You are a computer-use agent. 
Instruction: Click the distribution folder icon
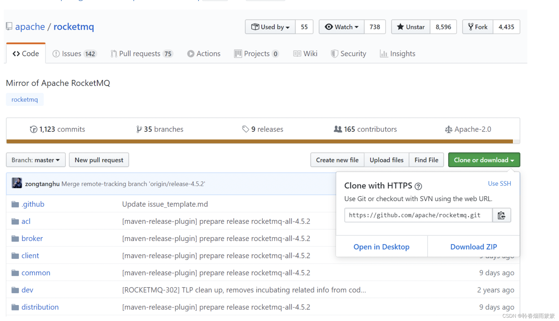pos(15,307)
